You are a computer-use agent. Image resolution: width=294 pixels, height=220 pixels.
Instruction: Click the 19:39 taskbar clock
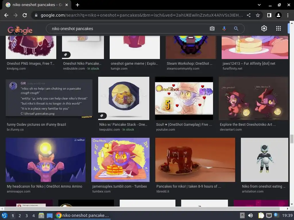coord(287,215)
